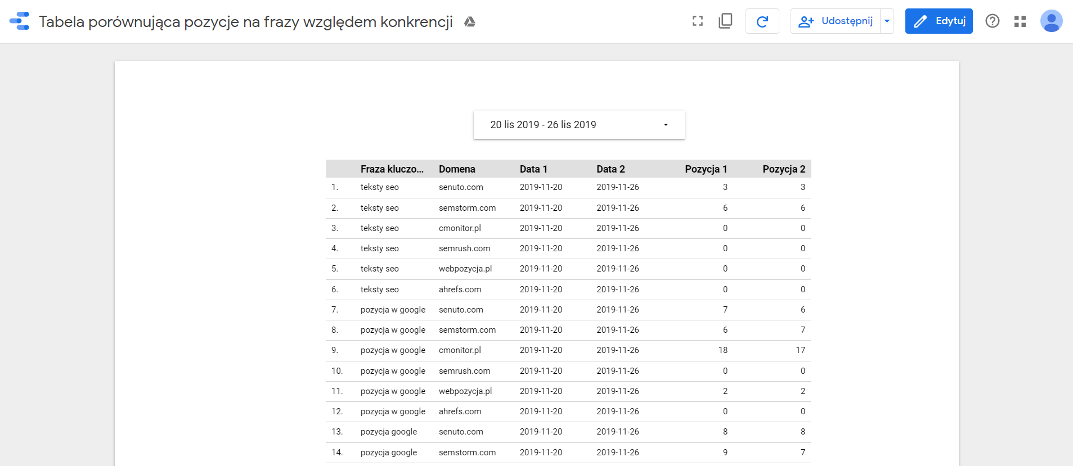1073x466 pixels.
Task: Select semstorm.com in row 2
Action: [x=467, y=208]
